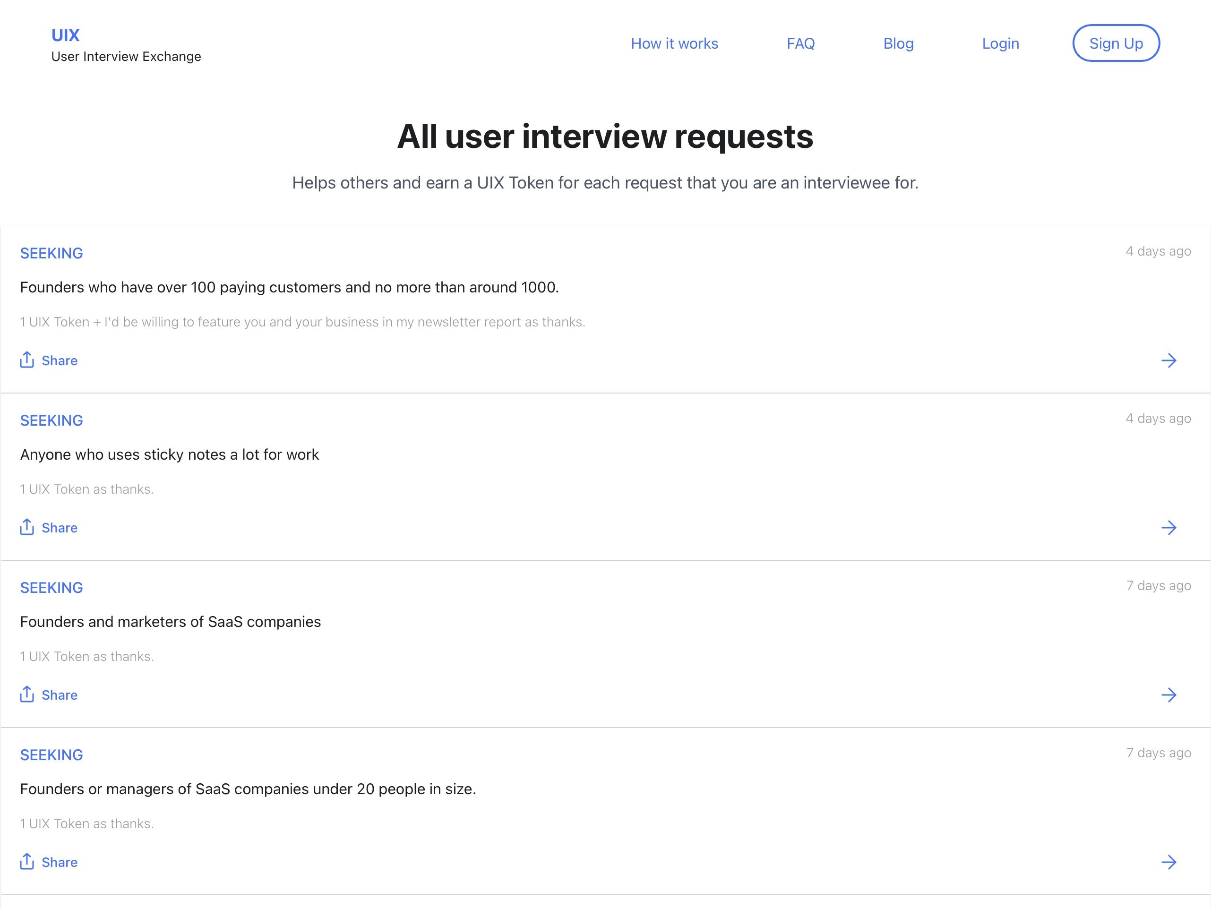Screen dimensions: 1211x908
Task: Click Share text on sticky notes request
Action: tap(60, 528)
